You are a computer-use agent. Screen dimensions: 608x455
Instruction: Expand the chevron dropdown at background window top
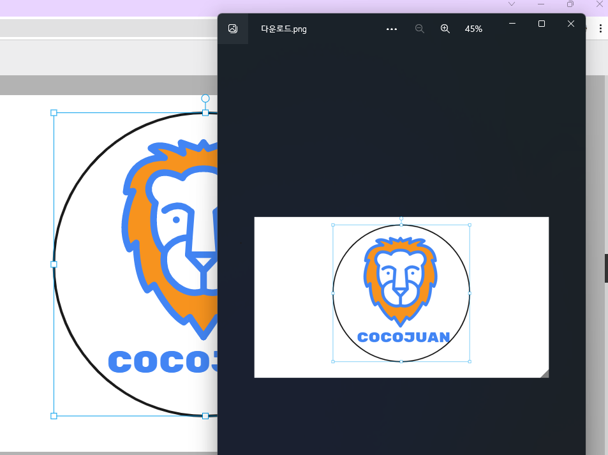click(x=512, y=4)
